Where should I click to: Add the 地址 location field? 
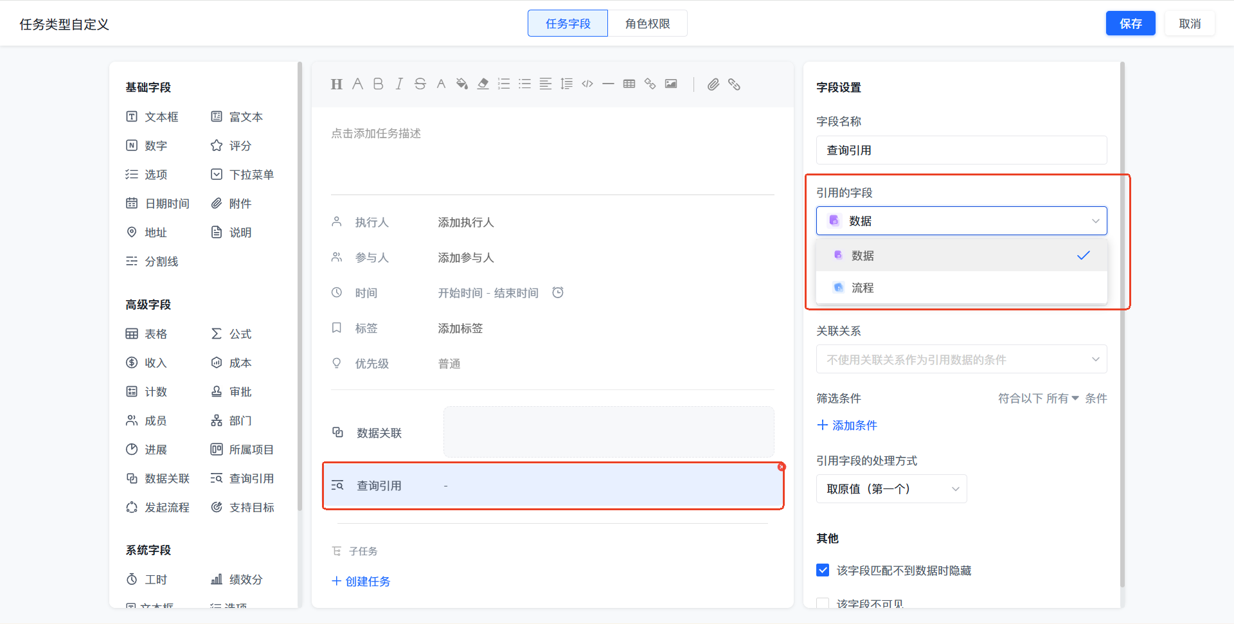[x=147, y=233]
